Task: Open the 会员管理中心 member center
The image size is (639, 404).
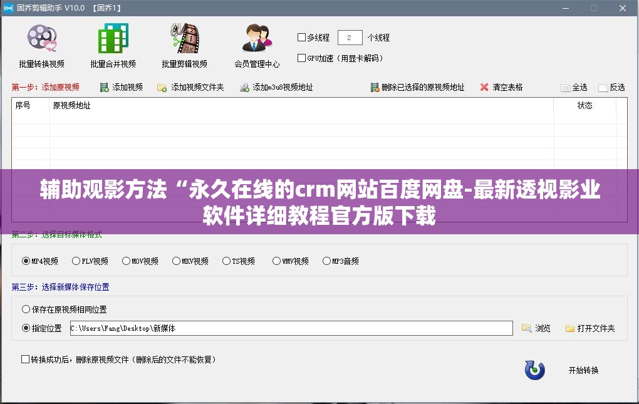Action: tap(257, 46)
